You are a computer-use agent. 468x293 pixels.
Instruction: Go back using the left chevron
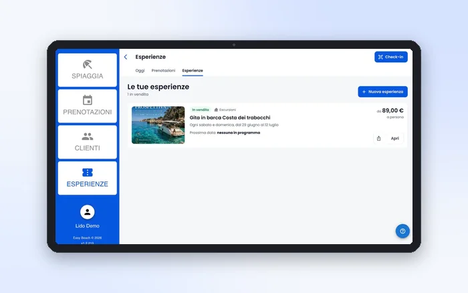(126, 57)
